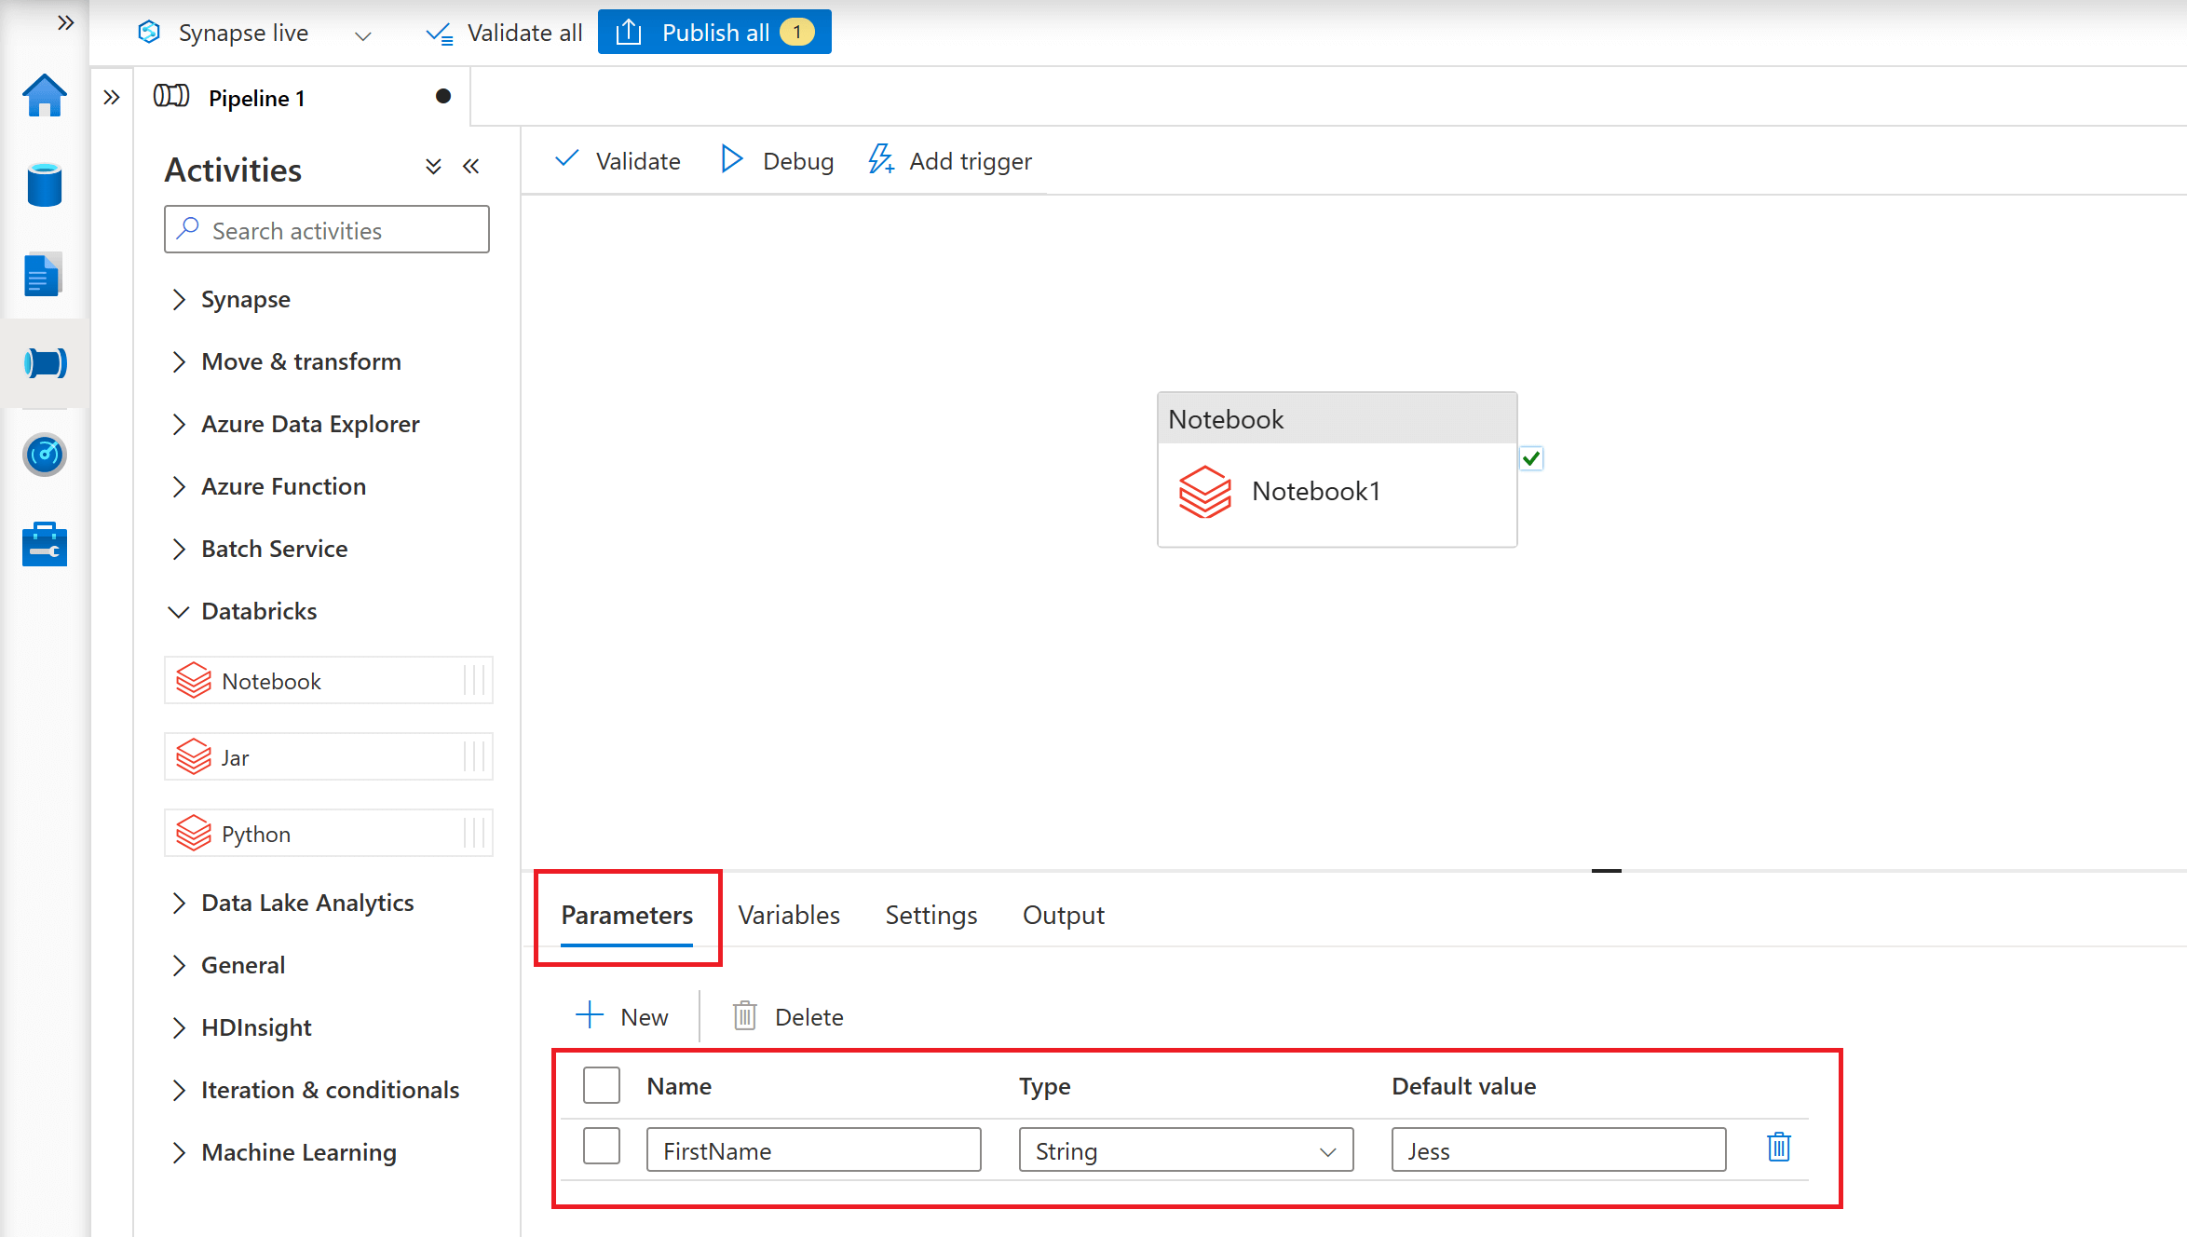Click the Databricks Python activity icon

(x=194, y=834)
